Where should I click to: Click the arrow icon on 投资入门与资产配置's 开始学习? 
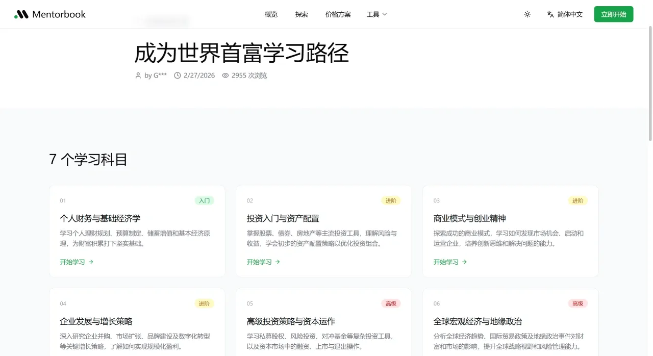pyautogui.click(x=278, y=262)
